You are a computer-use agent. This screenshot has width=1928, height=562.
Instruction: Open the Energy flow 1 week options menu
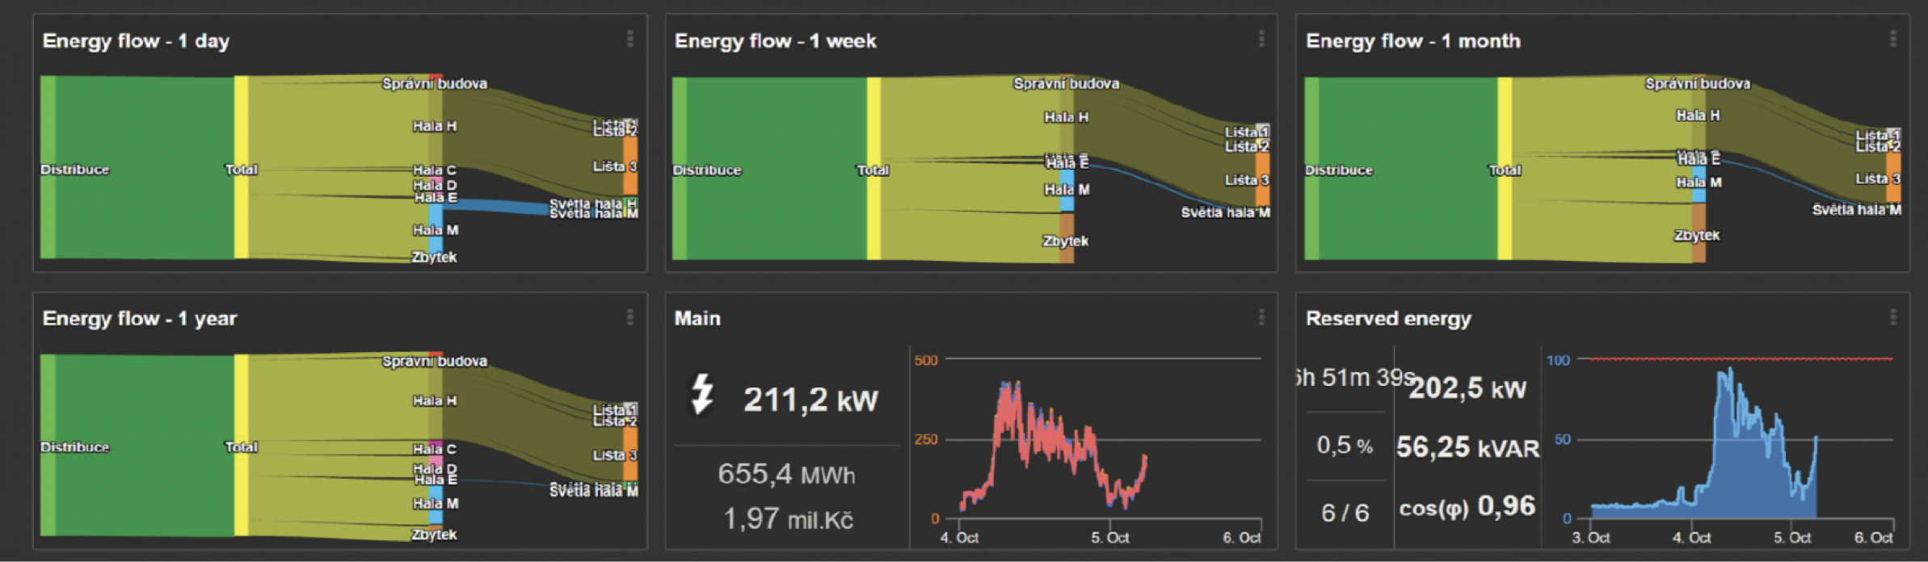click(1261, 39)
